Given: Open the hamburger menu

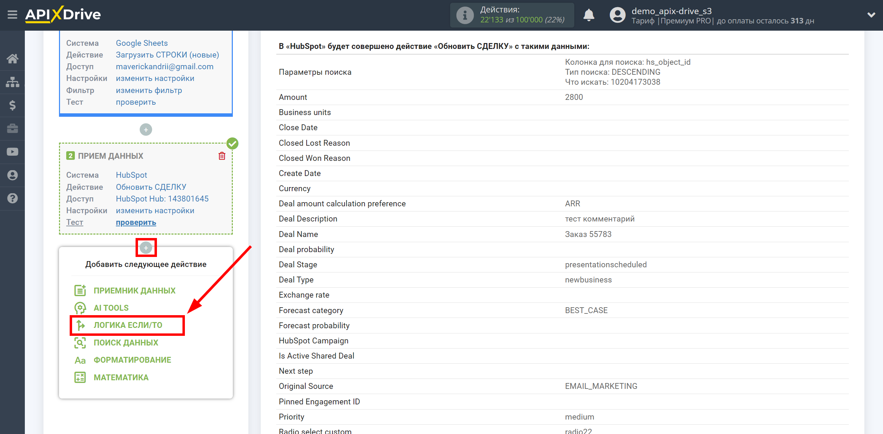Looking at the screenshot, I should [12, 15].
